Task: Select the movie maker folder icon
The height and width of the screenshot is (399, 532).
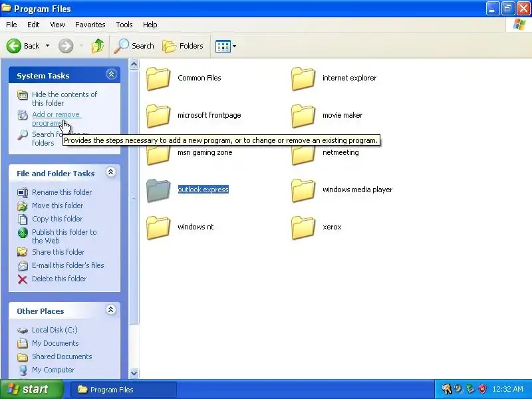Action: pos(303,116)
